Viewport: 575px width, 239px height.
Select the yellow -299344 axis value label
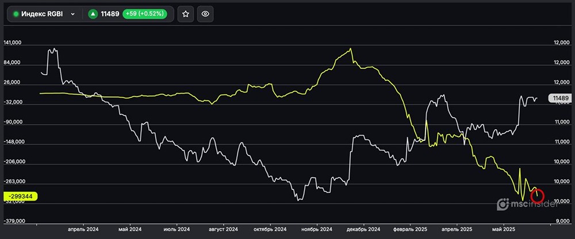(x=20, y=196)
